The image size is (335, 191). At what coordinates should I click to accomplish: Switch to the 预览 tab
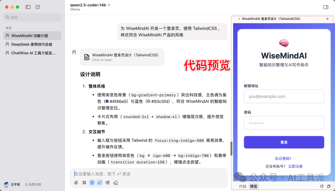pyautogui.click(x=254, y=186)
